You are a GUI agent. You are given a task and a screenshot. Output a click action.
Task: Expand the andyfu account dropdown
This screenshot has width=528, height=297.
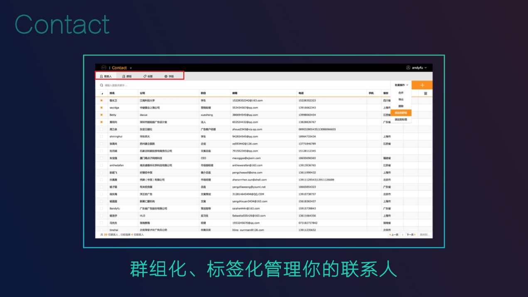425,68
